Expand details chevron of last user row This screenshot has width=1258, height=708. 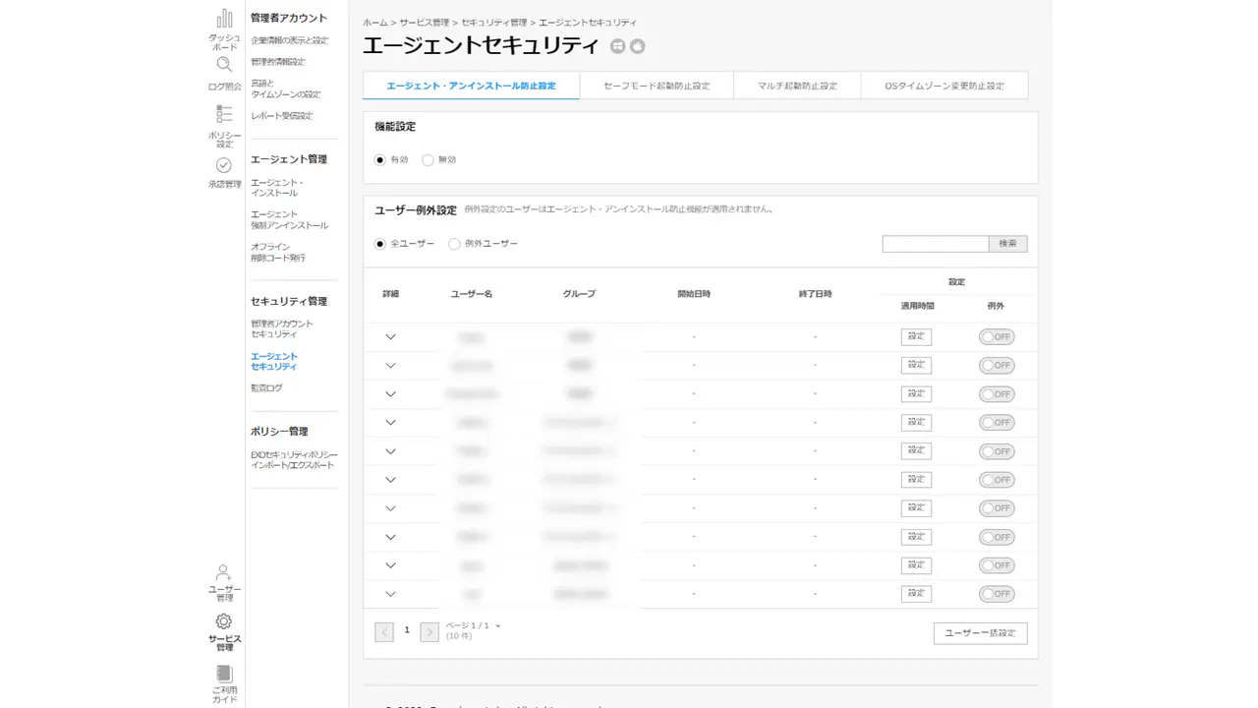[390, 594]
